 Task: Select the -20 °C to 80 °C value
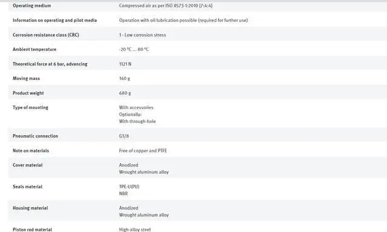pyautogui.click(x=134, y=50)
